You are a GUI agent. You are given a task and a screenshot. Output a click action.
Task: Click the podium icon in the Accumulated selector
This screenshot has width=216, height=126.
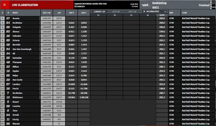144,11
